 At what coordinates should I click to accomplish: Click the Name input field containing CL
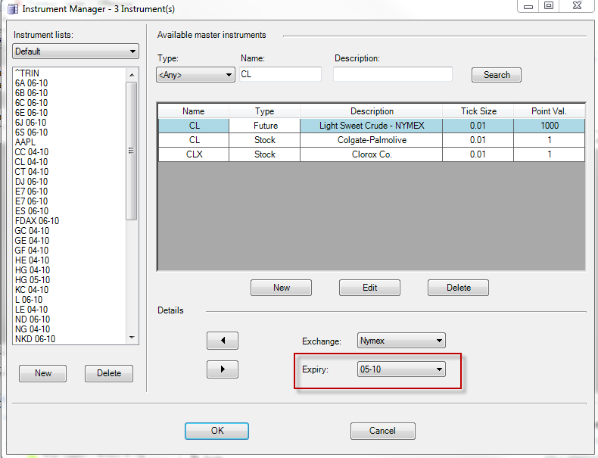coord(280,74)
